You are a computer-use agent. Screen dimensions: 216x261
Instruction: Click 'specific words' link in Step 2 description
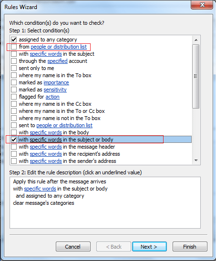40,189
